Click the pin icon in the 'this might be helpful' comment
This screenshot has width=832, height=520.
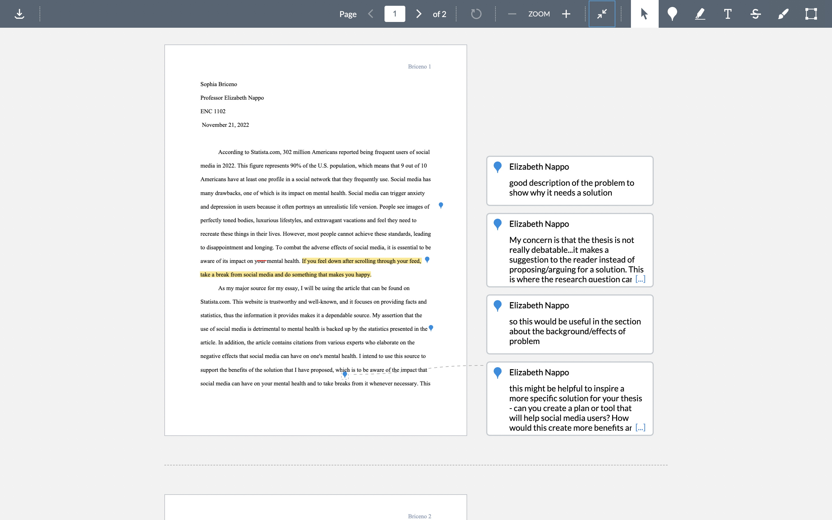pos(497,373)
